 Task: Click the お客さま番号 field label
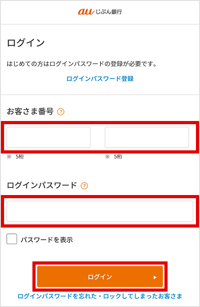tap(30, 112)
